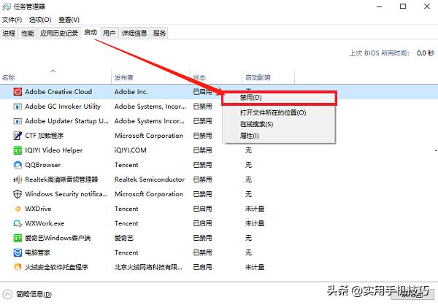438x305 pixels.
Task: Select the Windows Security notifica... row
Action: coord(219,194)
